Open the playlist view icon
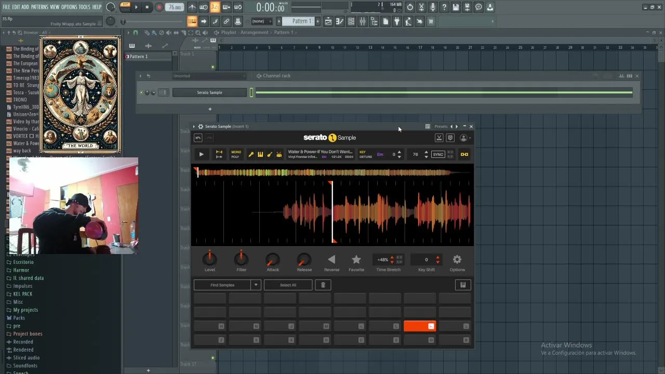The width and height of the screenshot is (665, 374). point(328,21)
